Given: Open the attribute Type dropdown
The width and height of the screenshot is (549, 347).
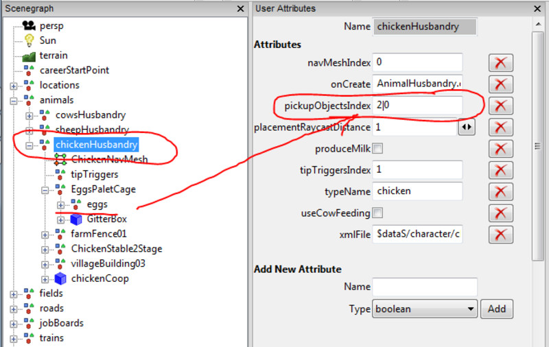Looking at the screenshot, I should (x=424, y=309).
